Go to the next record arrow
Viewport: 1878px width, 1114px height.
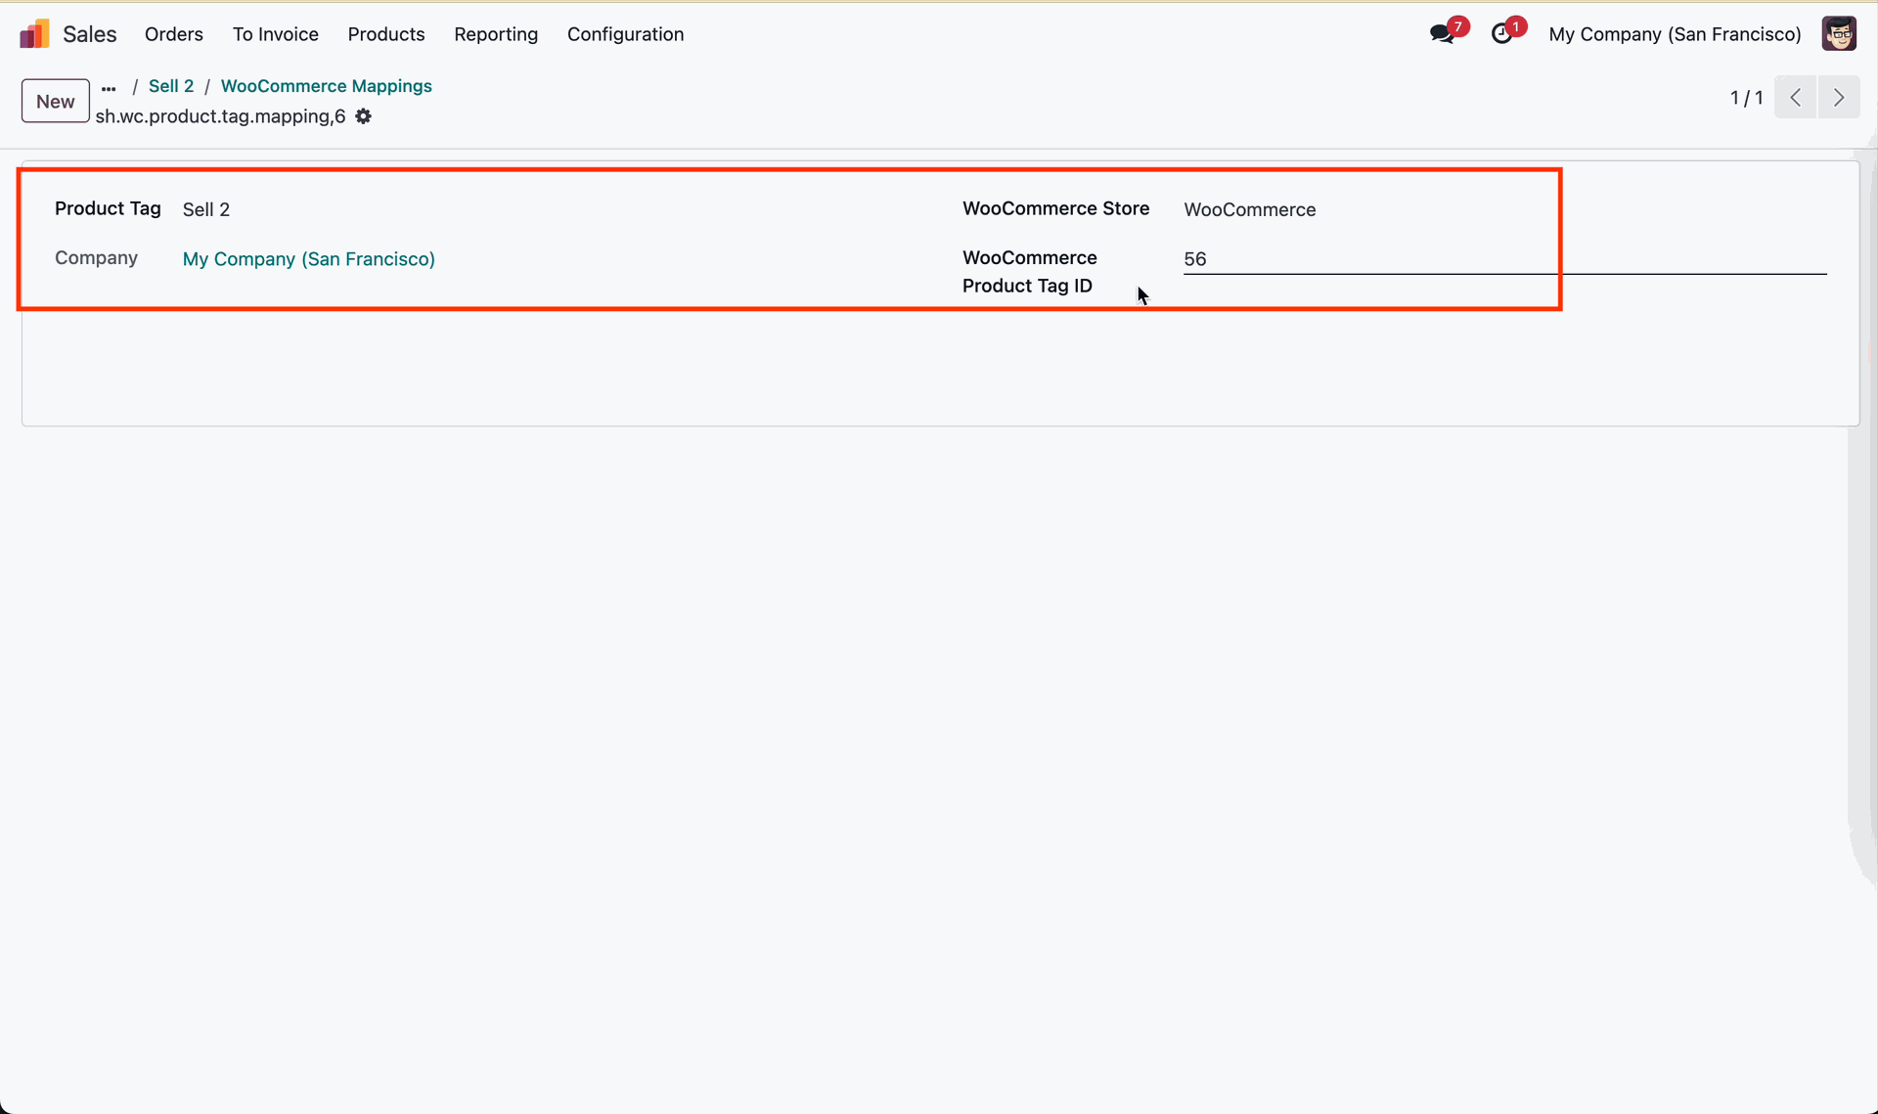pos(1839,98)
